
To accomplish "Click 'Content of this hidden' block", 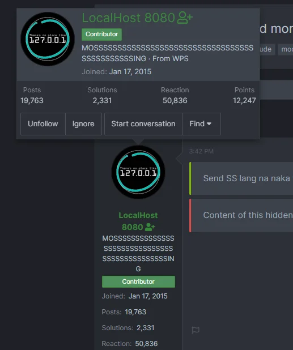I will pos(241,216).
